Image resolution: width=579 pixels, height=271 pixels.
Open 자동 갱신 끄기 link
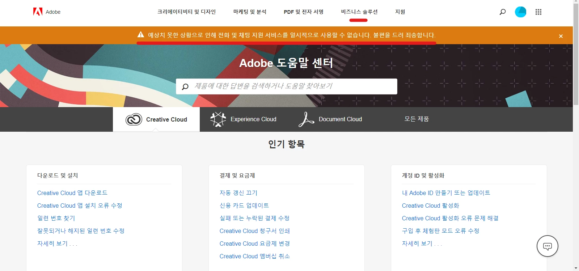point(238,193)
